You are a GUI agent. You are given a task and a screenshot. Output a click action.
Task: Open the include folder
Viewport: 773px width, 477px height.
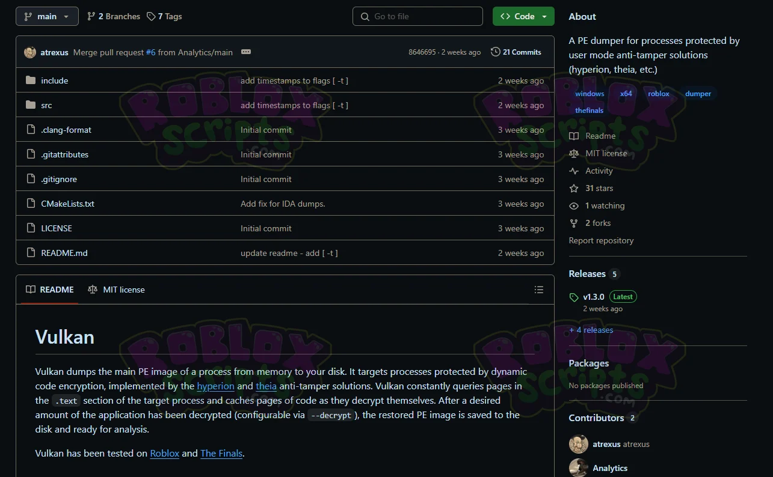click(x=55, y=81)
